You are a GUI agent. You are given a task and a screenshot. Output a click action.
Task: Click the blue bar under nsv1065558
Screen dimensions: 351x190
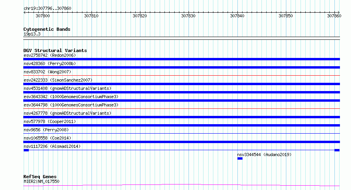pyautogui.click(x=181, y=142)
